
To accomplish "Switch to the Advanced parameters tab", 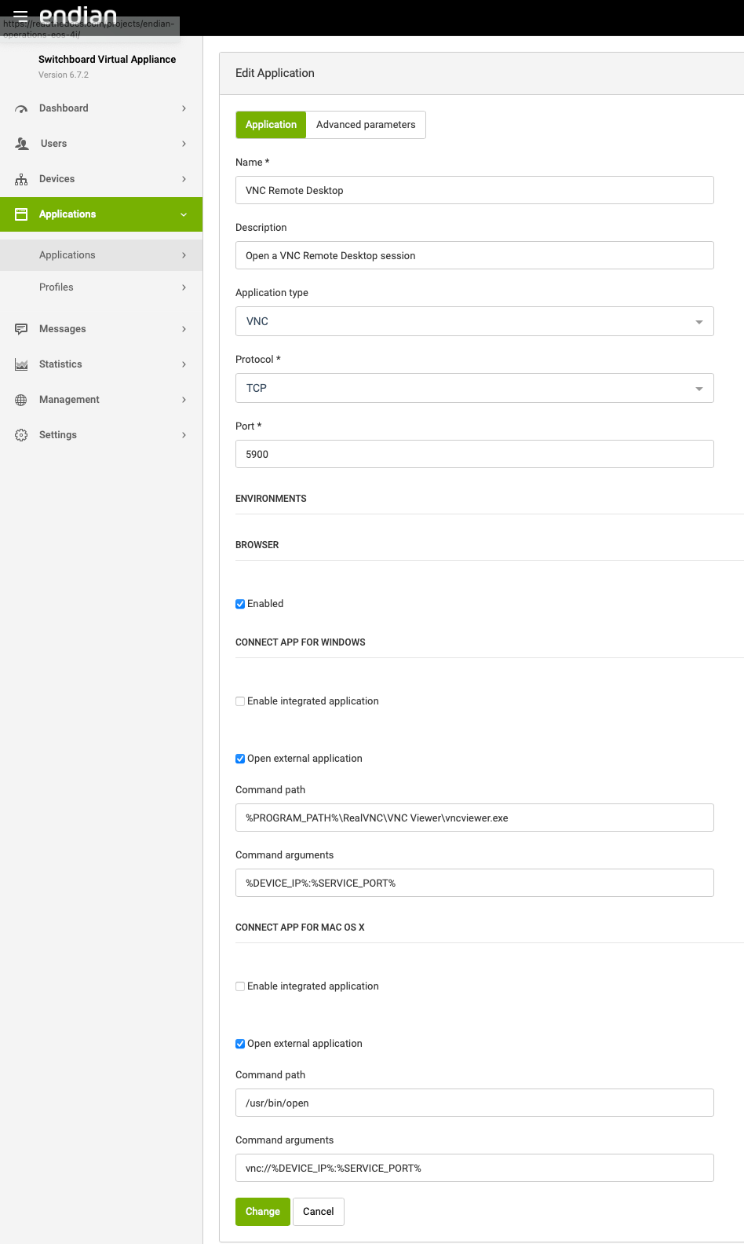I will [366, 125].
